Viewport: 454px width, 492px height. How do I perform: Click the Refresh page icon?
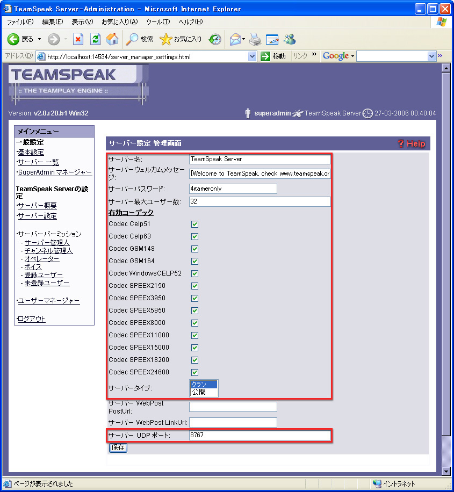click(x=95, y=39)
